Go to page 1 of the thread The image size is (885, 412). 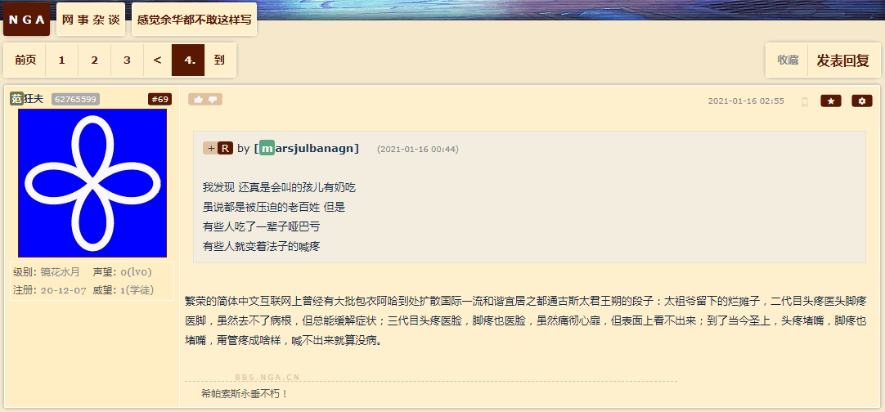[x=61, y=60]
